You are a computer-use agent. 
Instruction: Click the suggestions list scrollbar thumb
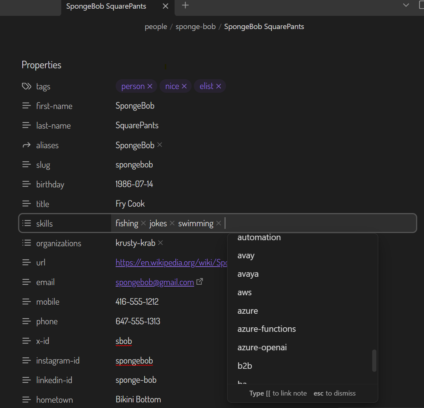[x=374, y=361]
